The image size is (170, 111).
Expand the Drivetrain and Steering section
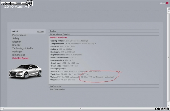[x=104, y=34]
